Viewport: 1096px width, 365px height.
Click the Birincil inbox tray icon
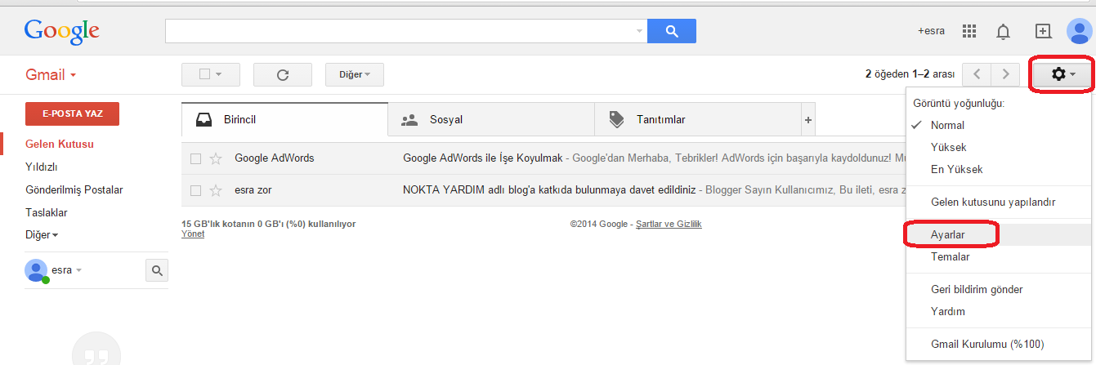click(x=204, y=120)
